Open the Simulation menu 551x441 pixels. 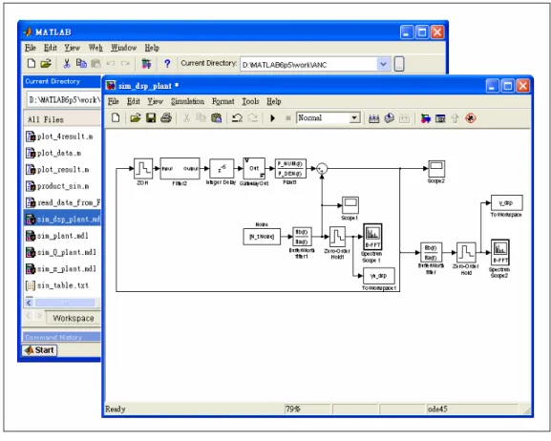coord(188,101)
